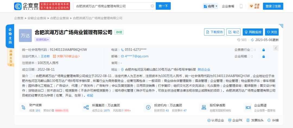Select the 企业主页 side tab
Viewport: 293px width, 128px height.
[10, 36]
